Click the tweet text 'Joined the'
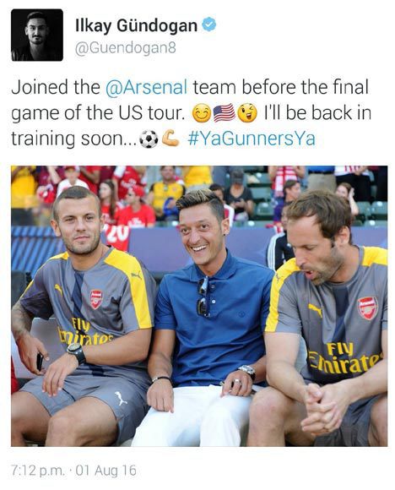395x490 pixels. click(x=55, y=87)
